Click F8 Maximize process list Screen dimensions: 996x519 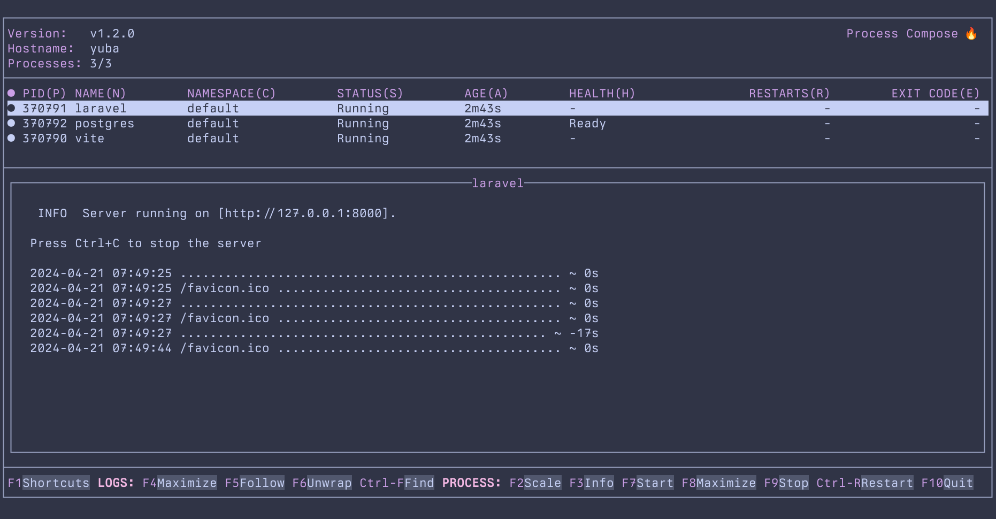point(719,483)
